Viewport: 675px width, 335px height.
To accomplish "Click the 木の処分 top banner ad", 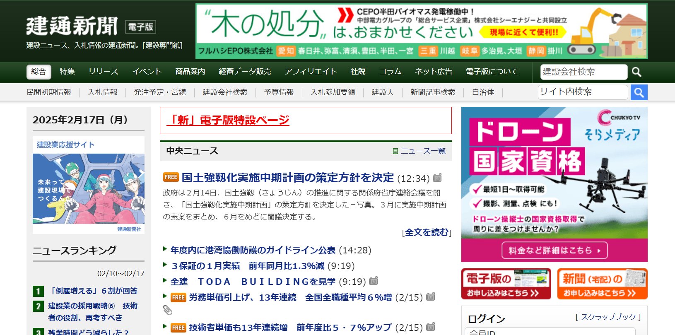I will click(x=422, y=31).
